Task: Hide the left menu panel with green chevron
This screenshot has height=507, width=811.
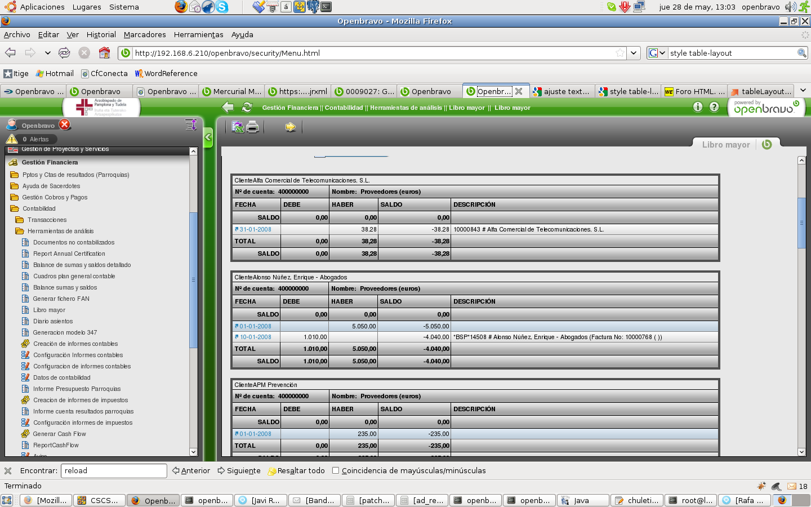Action: click(208, 137)
